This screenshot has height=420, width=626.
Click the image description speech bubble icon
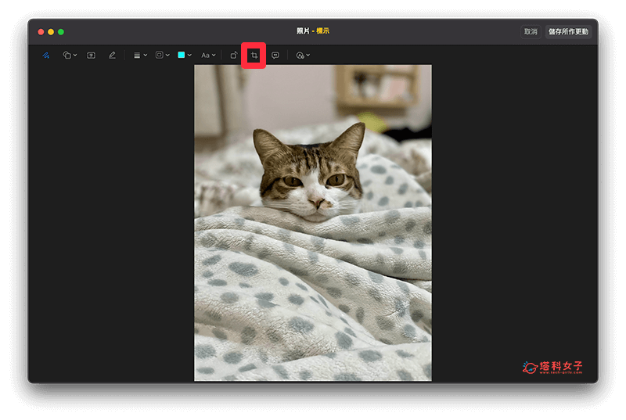[275, 56]
